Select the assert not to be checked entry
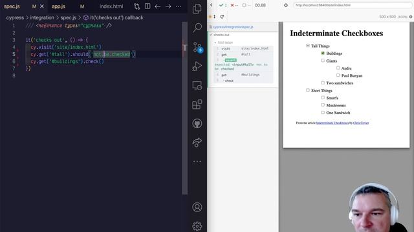Screen dimensions: 414x232 tap(244, 64)
